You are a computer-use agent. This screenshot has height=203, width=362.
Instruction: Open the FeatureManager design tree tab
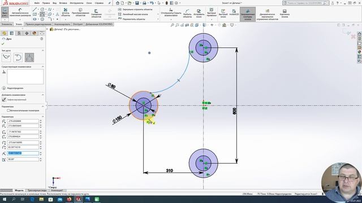[4, 33]
